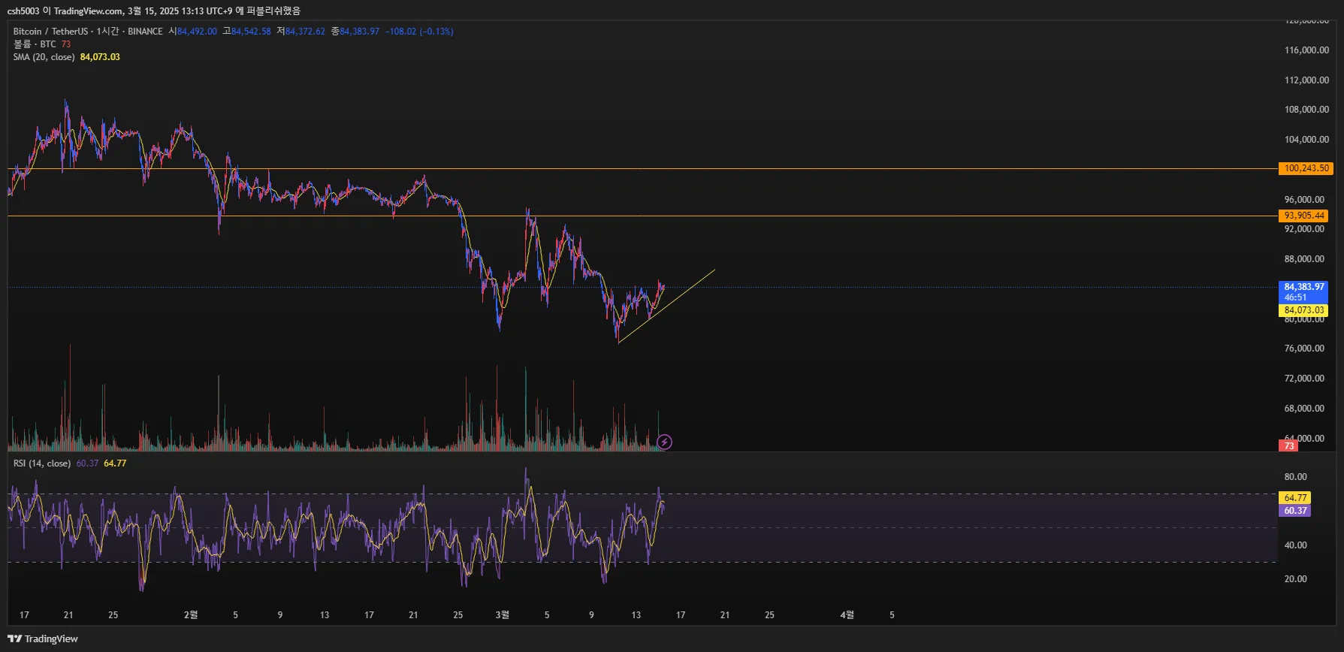Click the 2월 label on time axis
The image size is (1344, 652).
tap(191, 615)
